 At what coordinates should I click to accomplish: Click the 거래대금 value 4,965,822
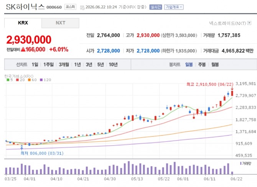(x=233, y=51)
